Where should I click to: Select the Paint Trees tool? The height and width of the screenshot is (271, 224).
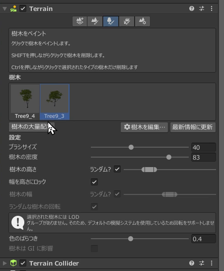[x=111, y=21]
